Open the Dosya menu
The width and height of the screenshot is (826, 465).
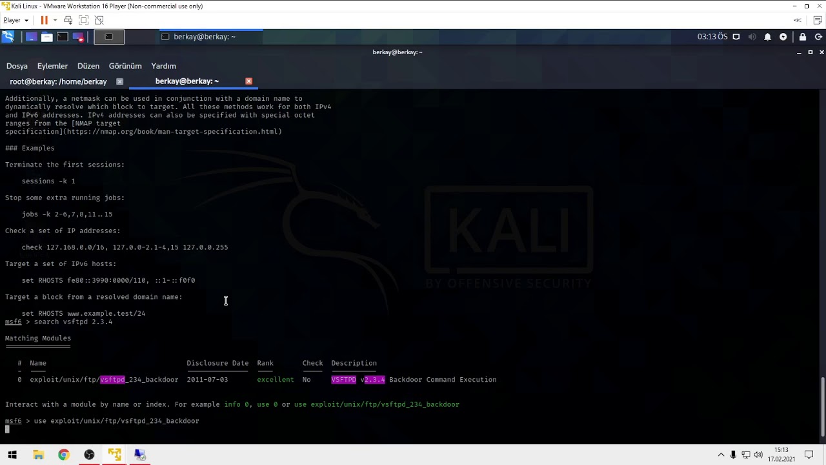click(x=17, y=66)
